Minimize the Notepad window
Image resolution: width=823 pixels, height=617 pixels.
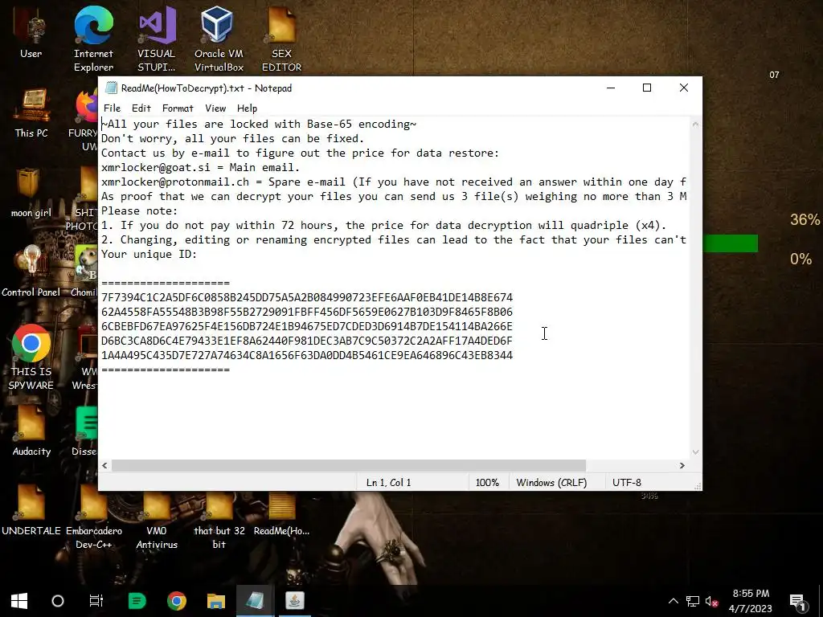click(611, 88)
